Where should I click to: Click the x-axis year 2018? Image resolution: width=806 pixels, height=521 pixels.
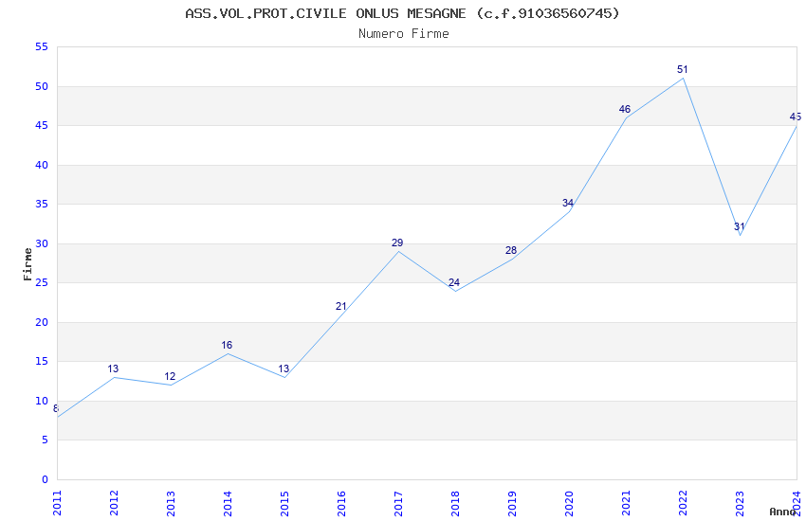pyautogui.click(x=455, y=503)
